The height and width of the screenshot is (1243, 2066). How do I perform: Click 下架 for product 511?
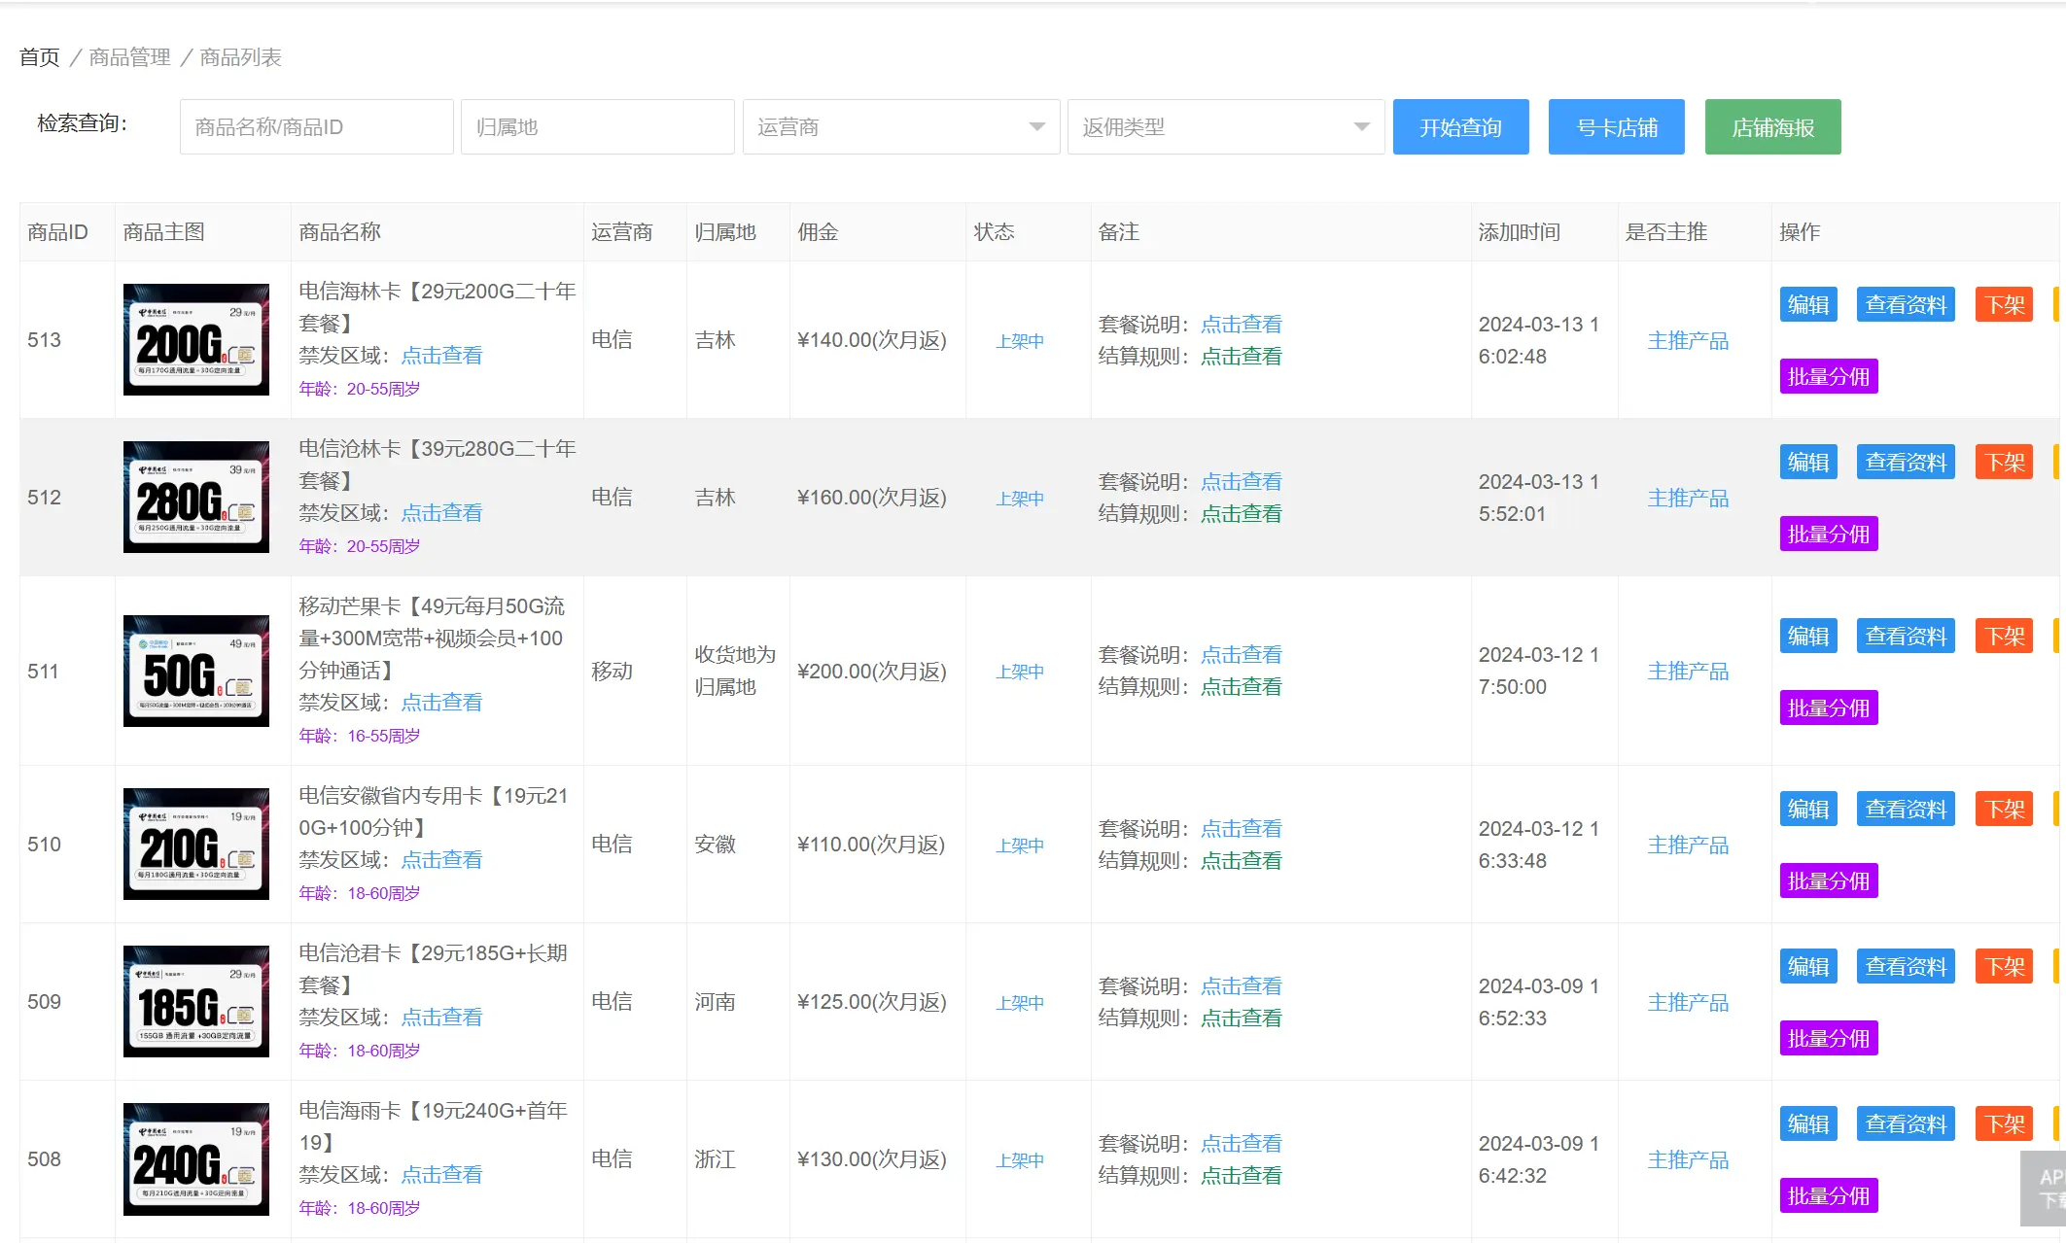coord(2004,636)
